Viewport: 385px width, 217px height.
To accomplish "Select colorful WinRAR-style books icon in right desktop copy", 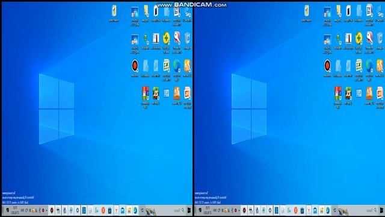I will point(338,93).
